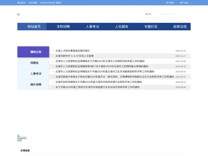208x156 pixels.
Task: Open 北海市新时代"1+1+6"系列人才政策 notice
Action: click(75, 56)
